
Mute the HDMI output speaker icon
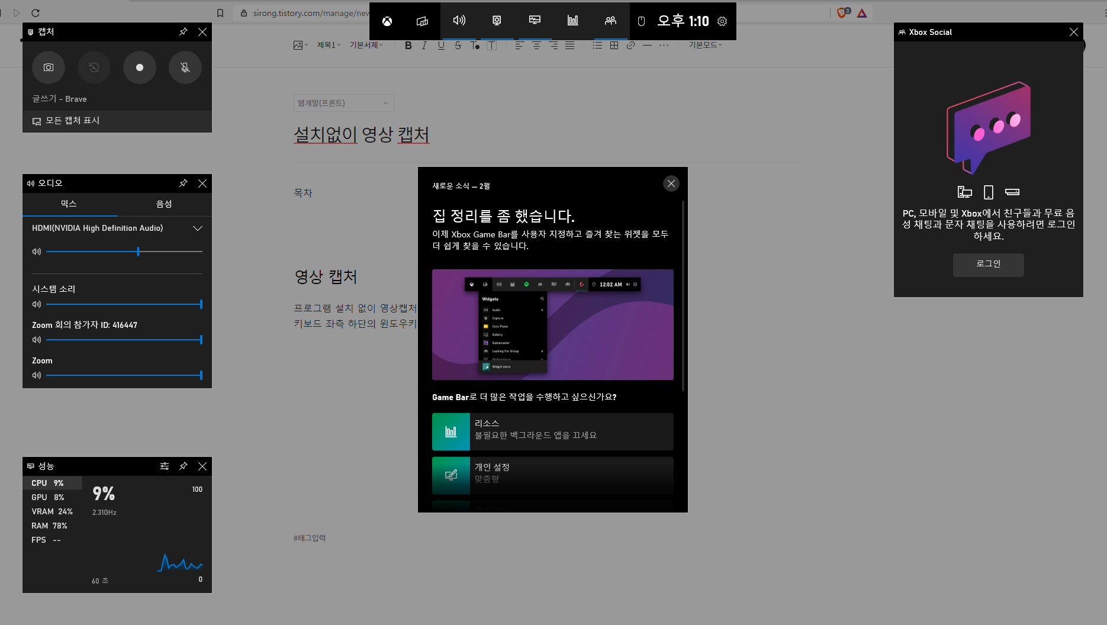point(37,252)
